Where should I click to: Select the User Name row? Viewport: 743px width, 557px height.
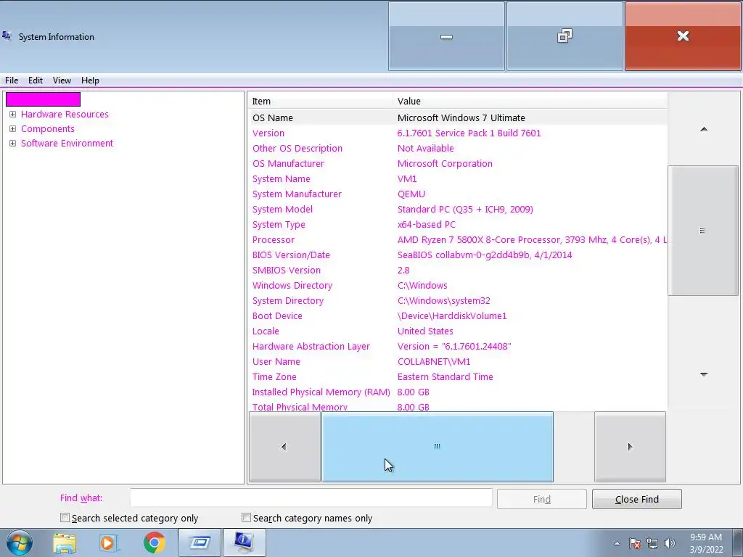point(458,361)
